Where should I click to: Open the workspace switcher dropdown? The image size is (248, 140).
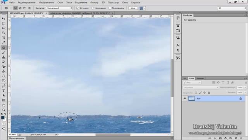[232, 8]
